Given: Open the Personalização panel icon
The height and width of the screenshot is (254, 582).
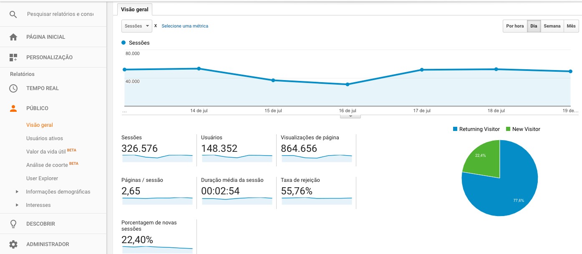Looking at the screenshot, I should point(13,57).
